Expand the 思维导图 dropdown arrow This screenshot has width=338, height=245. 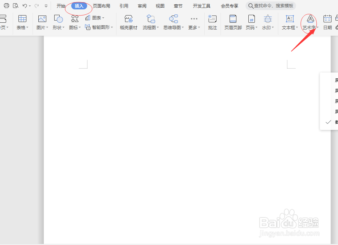pyautogui.click(x=183, y=27)
